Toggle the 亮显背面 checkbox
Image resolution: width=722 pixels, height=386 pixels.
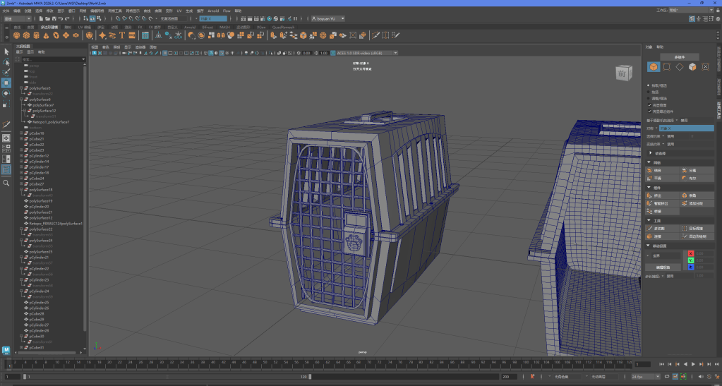(x=649, y=104)
